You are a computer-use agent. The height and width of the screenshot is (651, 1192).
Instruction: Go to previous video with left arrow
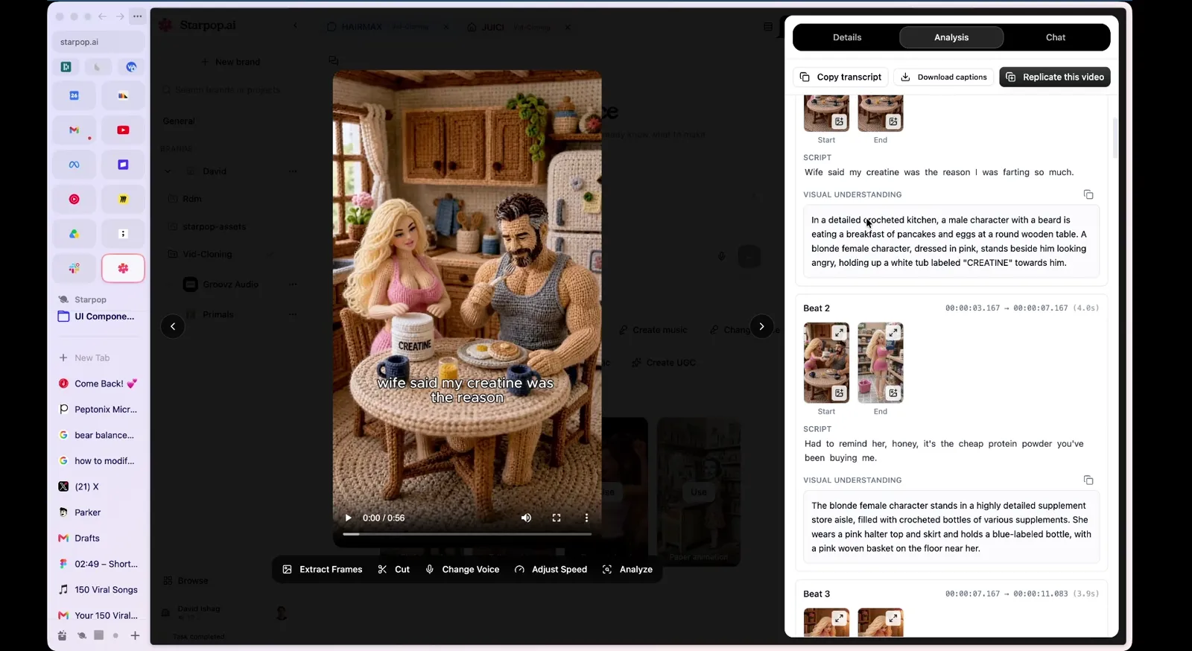coord(173,326)
